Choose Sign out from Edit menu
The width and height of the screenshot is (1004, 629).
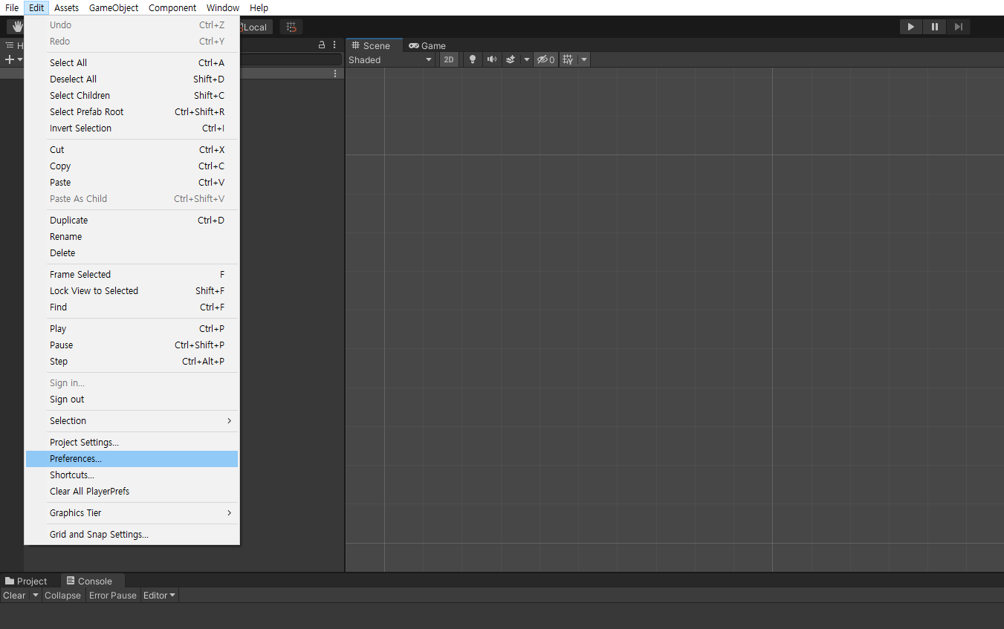click(x=132, y=399)
